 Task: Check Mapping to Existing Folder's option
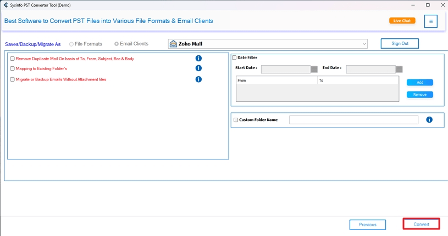tap(12, 68)
